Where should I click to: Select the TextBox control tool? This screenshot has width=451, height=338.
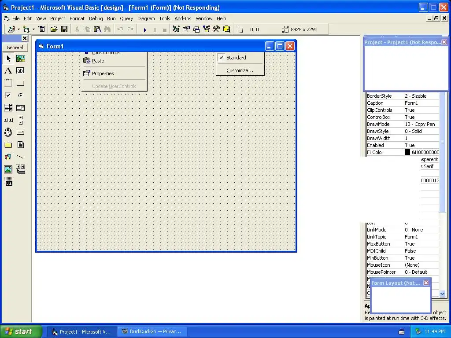(x=20, y=71)
